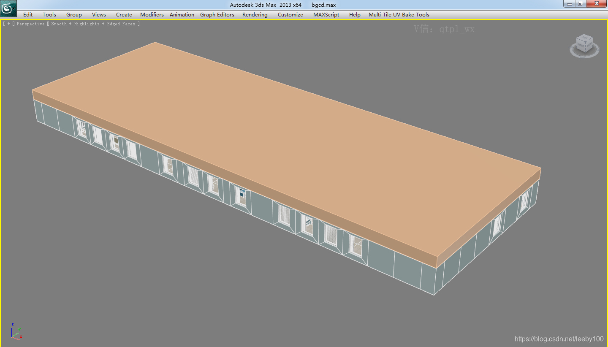This screenshot has width=608, height=347.
Task: Open the 3ds Max application button
Action: [8, 8]
